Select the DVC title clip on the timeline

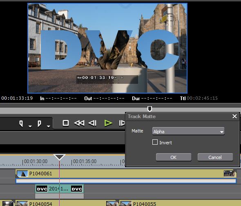[60, 189]
